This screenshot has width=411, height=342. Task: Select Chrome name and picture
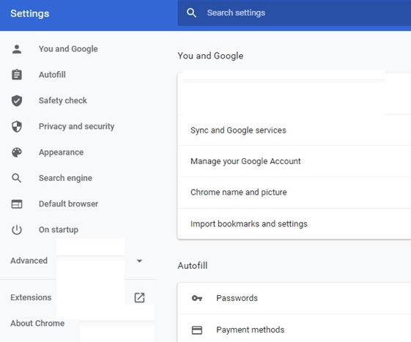[x=294, y=193]
